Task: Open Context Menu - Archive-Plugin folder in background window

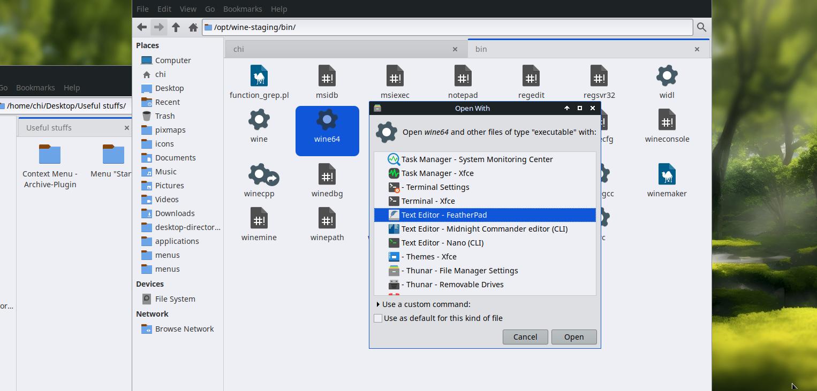Action: 50,155
